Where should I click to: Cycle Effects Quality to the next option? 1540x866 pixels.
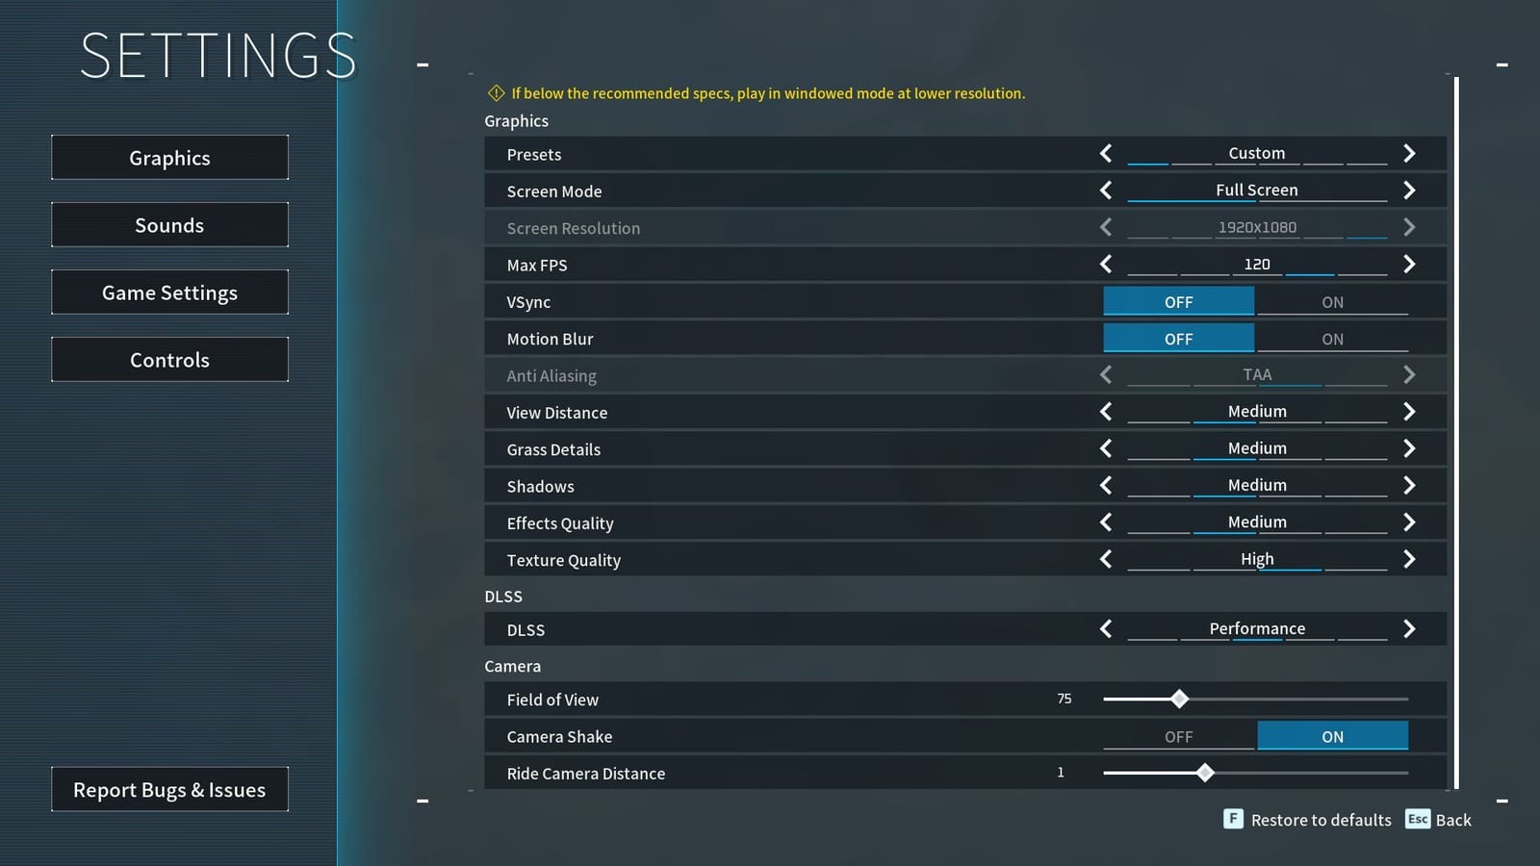pos(1409,522)
